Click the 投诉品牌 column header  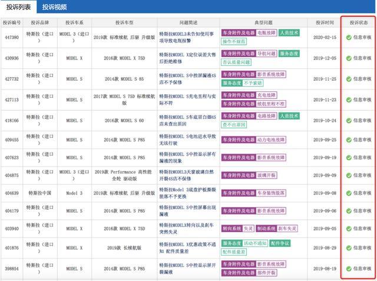point(40,22)
